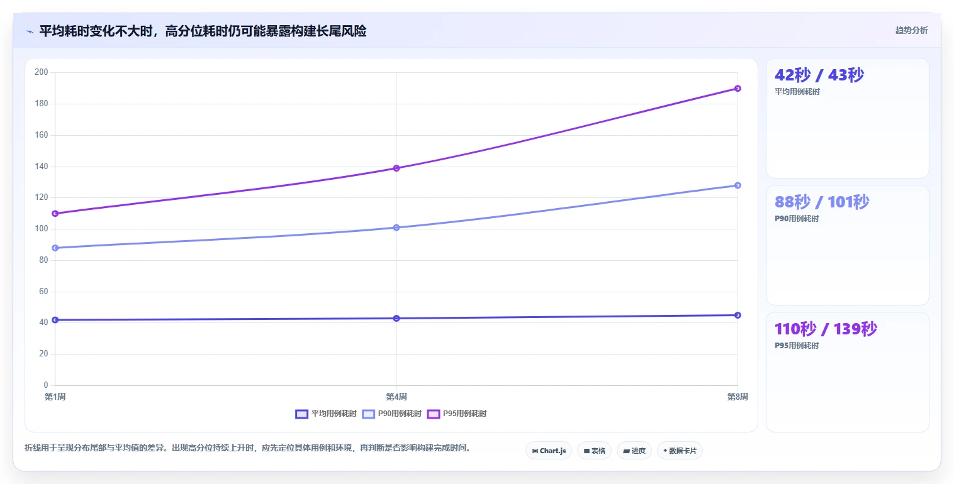Screen dimensions: 954x484
Task: Click the average-duration point at 第1周
Action: [x=55, y=320]
